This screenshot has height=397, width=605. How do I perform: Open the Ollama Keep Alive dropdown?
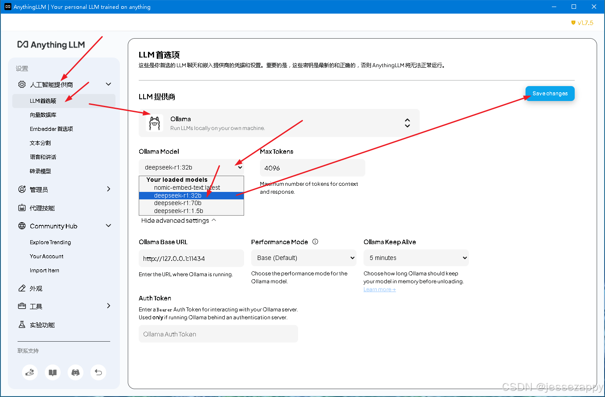click(x=416, y=258)
